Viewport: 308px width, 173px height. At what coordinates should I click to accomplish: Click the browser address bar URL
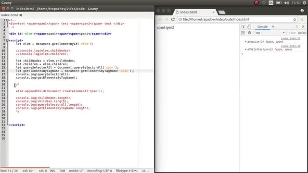(x=216, y=19)
